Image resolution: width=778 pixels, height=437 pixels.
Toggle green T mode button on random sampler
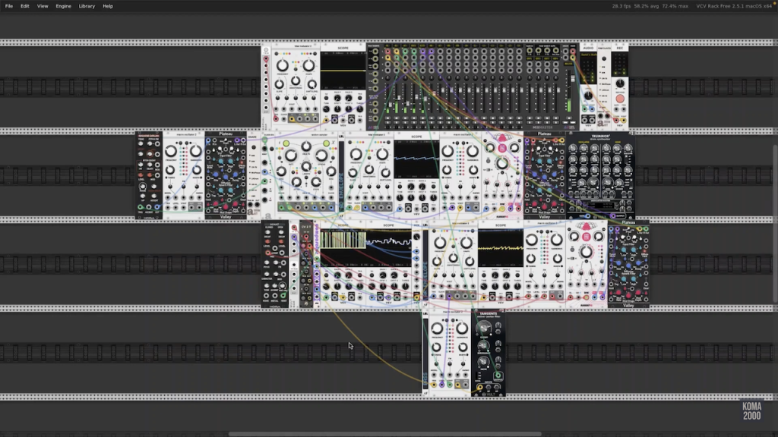pos(286,143)
